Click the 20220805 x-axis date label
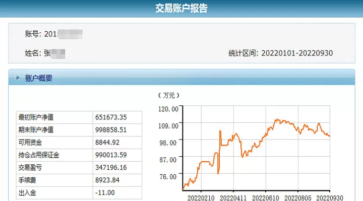The image size is (363, 201). click(x=298, y=198)
